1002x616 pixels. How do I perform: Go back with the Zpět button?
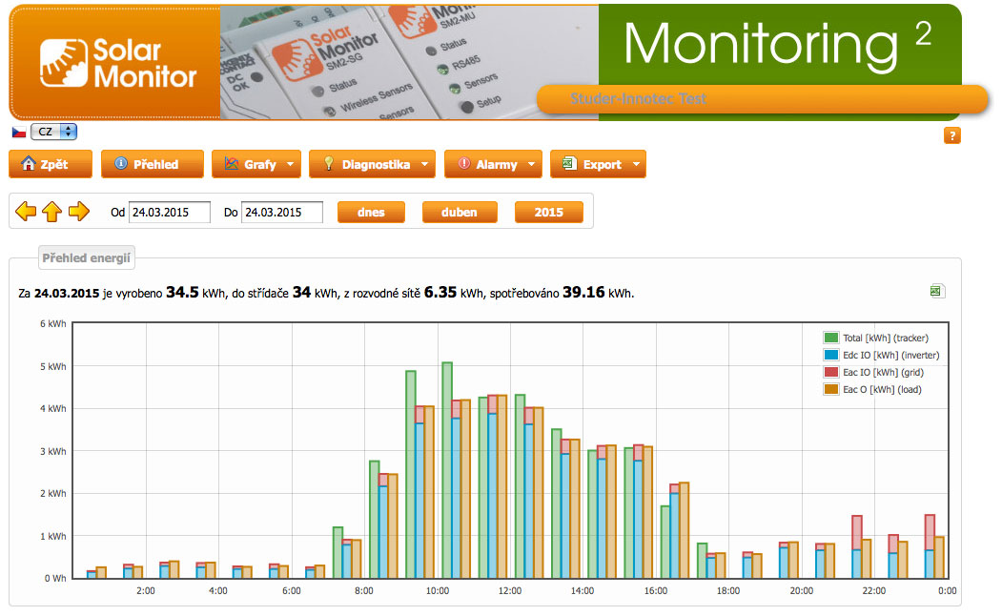51,164
